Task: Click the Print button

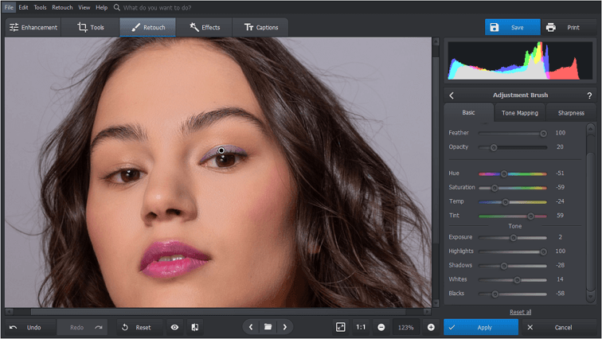Action: point(569,27)
